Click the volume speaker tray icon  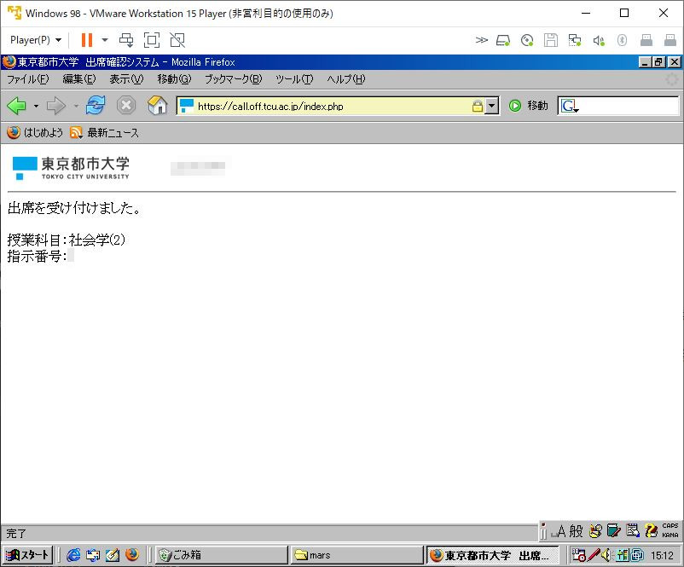coord(606,555)
